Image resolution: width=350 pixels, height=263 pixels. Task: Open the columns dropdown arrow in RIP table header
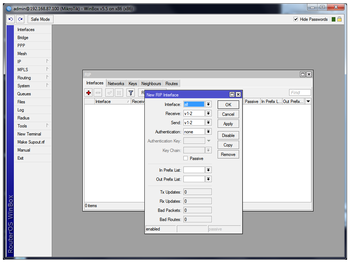pyautogui.click(x=308, y=102)
